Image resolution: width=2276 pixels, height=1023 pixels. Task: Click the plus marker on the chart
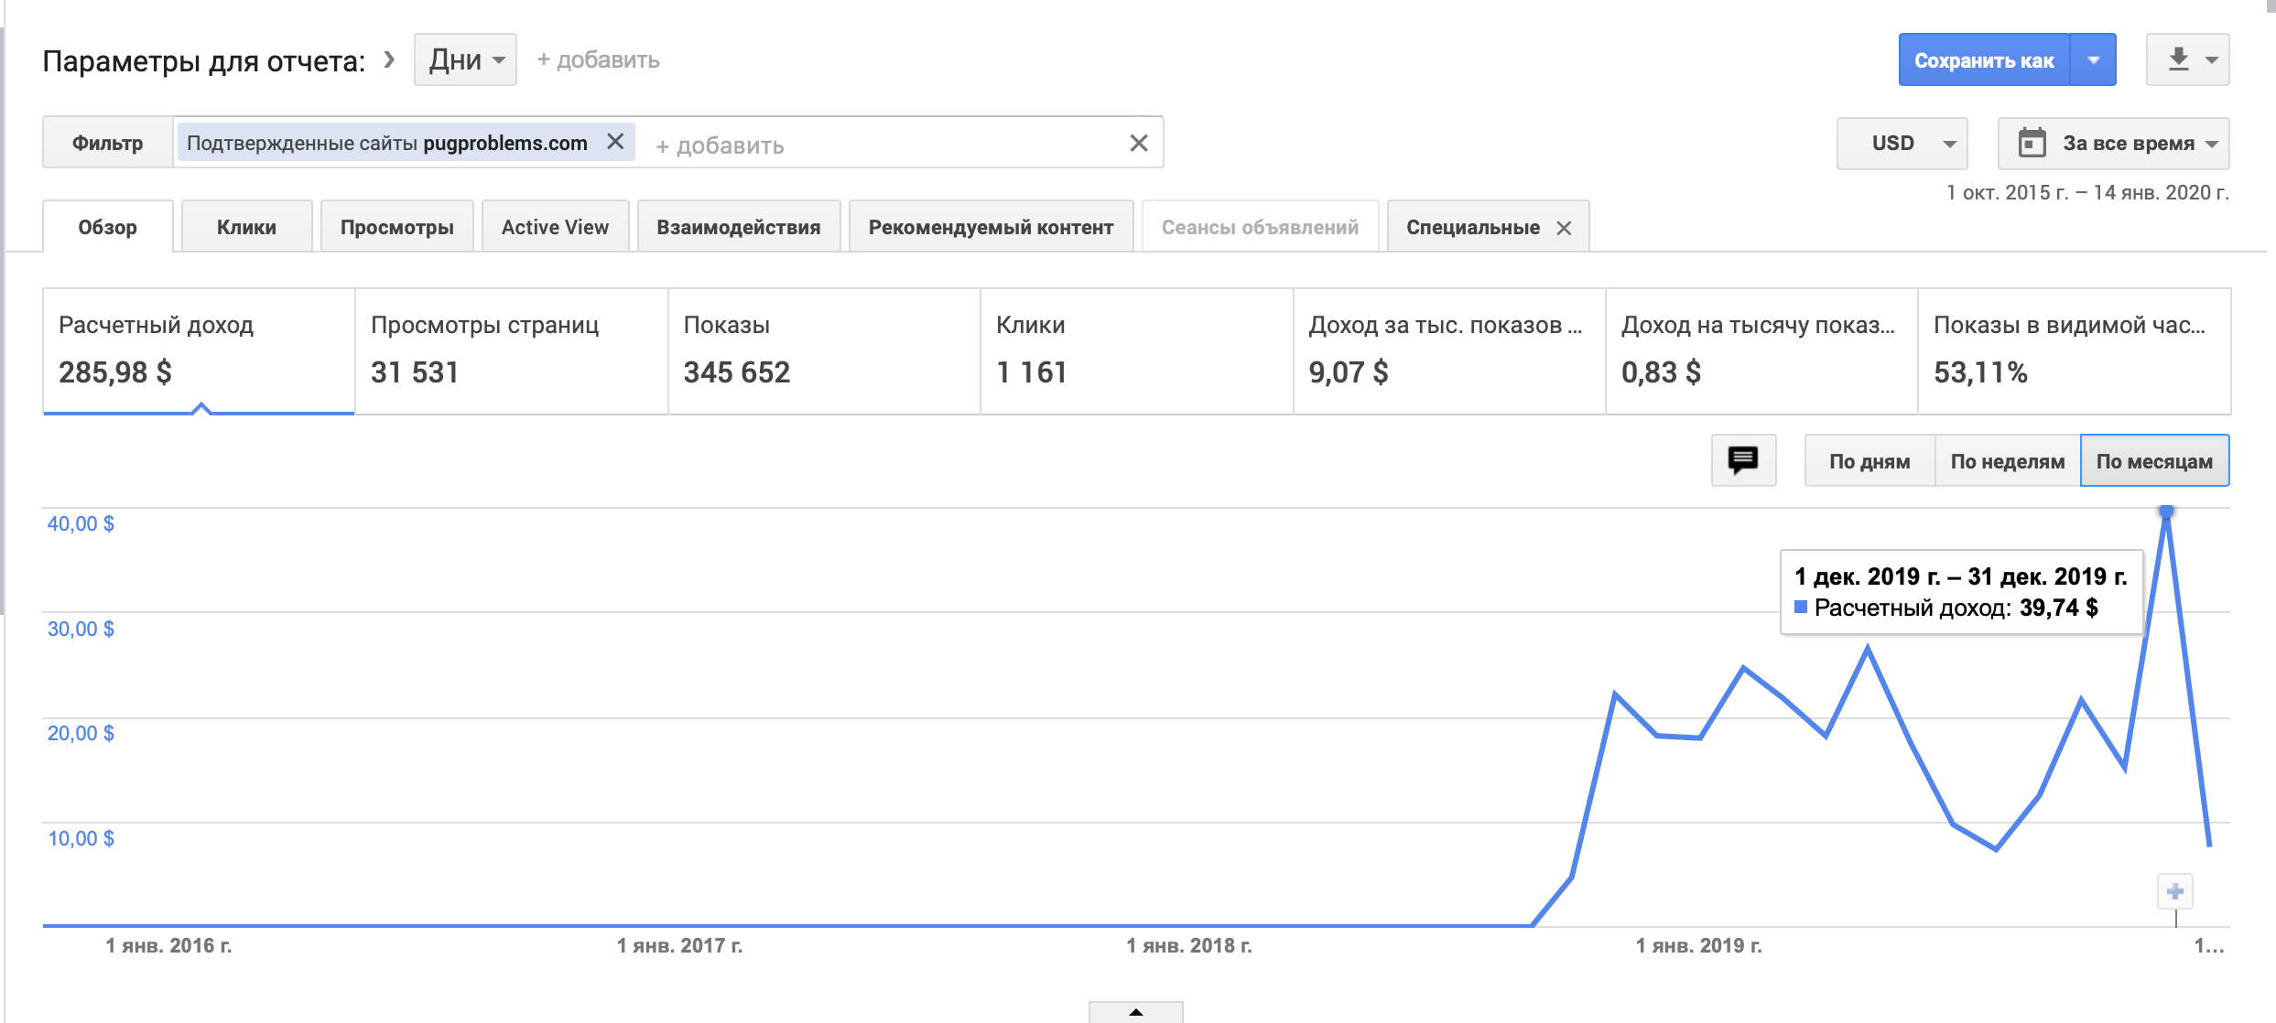(2175, 891)
